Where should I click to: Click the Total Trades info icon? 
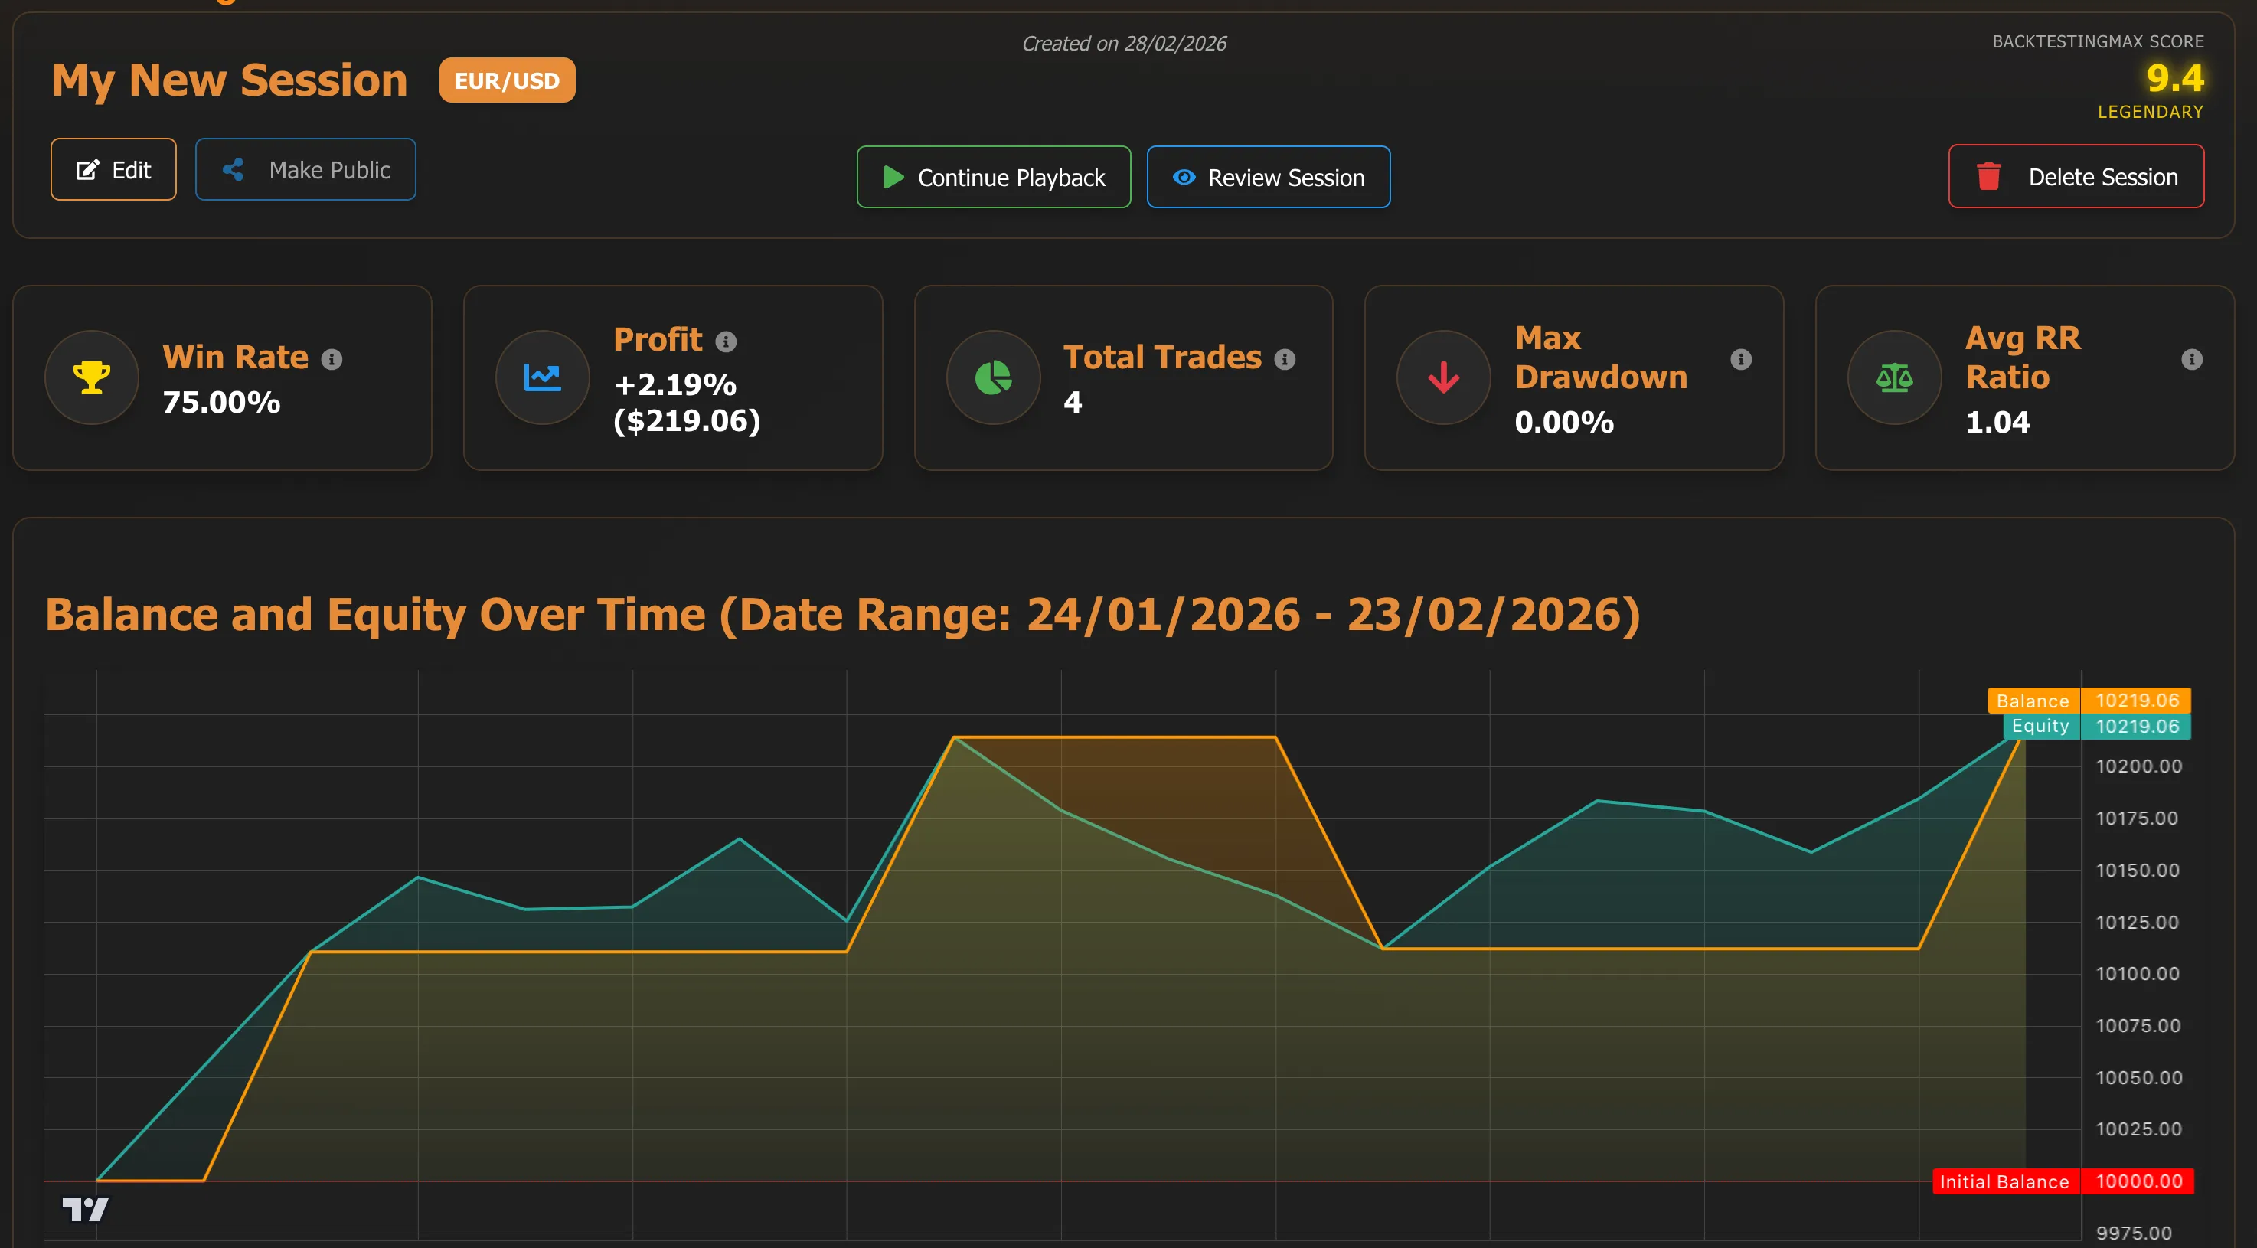(x=1285, y=359)
